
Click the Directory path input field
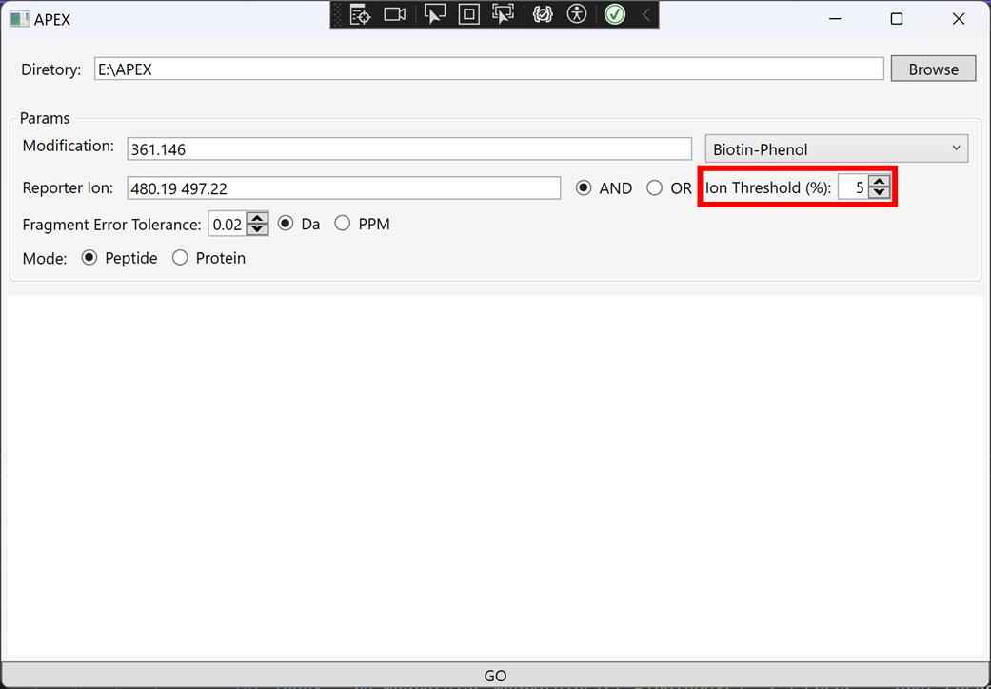pos(488,69)
